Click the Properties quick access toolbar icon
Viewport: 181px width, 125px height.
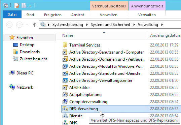(16, 5)
